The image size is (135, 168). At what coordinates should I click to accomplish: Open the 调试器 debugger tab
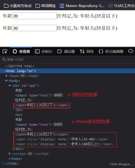click(x=66, y=51)
